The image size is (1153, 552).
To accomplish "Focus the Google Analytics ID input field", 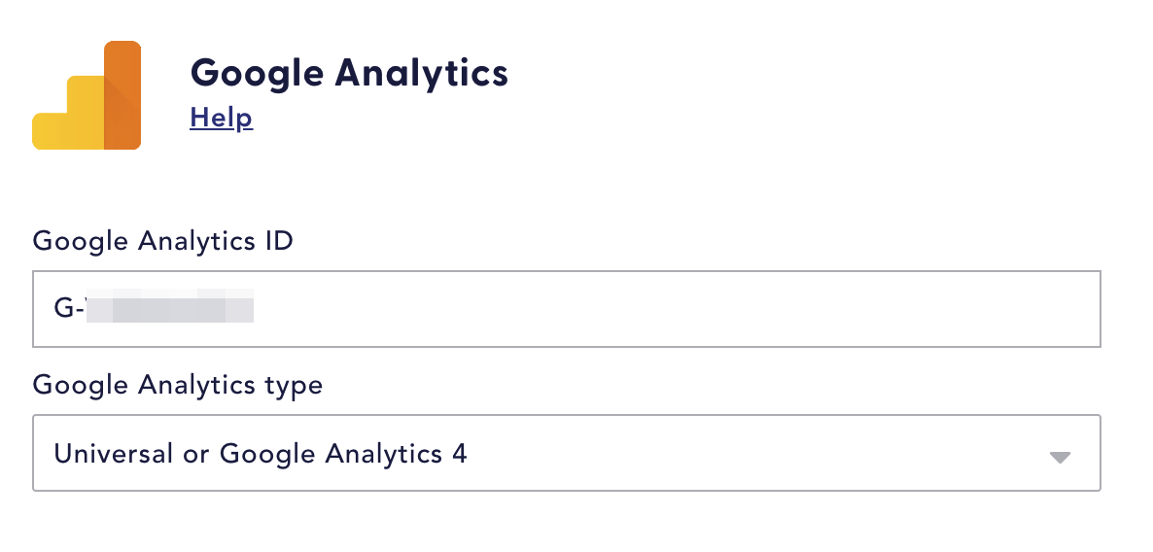I will [566, 309].
